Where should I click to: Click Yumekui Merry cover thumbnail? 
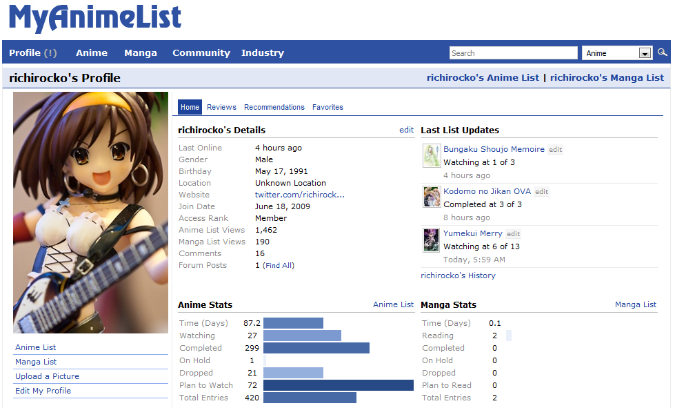tap(432, 240)
